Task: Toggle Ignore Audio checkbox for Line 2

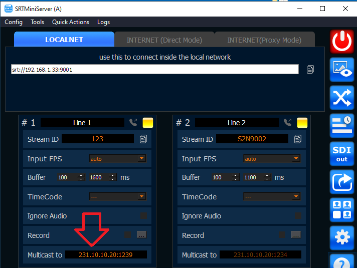Action: 298,215
